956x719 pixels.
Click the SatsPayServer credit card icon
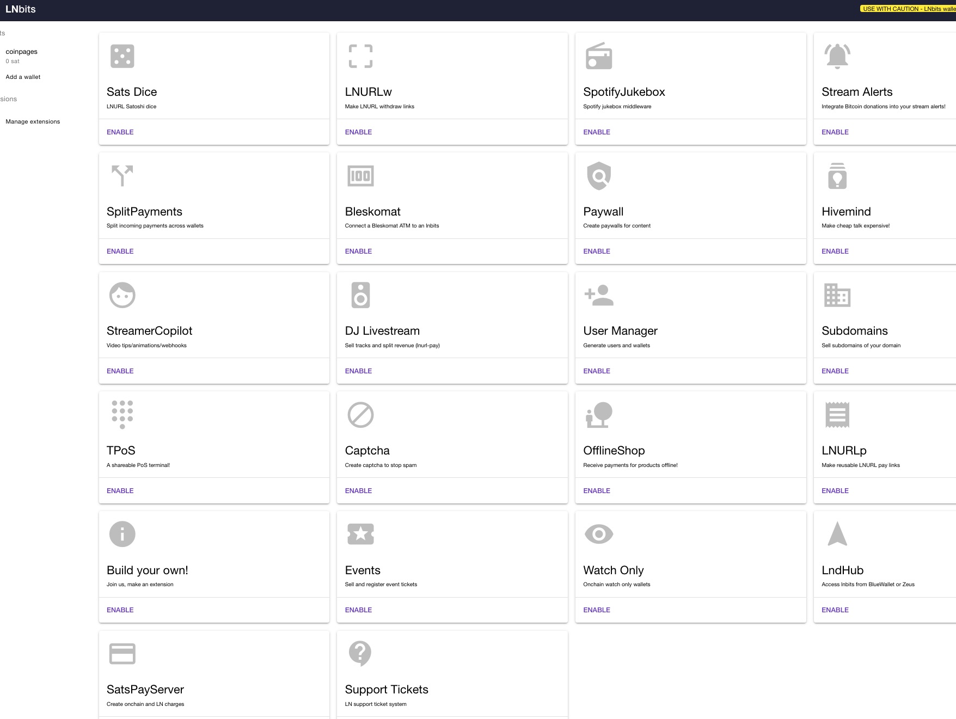point(122,653)
